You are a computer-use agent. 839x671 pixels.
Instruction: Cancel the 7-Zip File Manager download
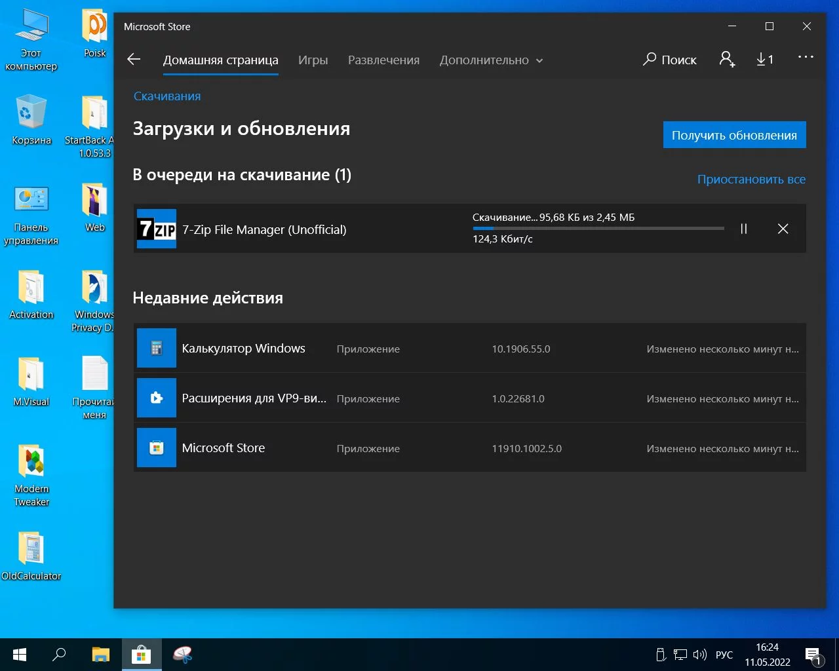783,229
